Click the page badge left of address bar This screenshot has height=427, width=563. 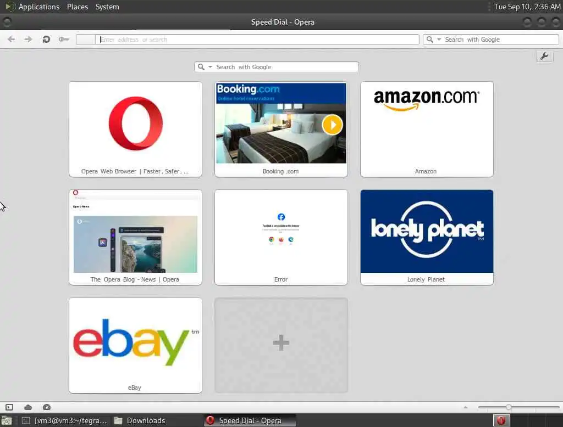click(85, 40)
